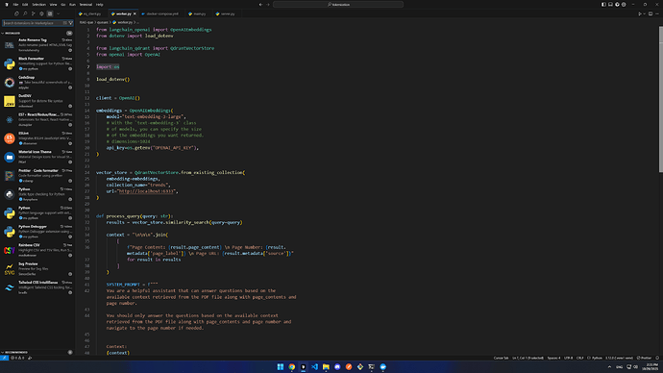The image size is (663, 373).
Task: Open the Python Debugger extension entry
Action: (x=37, y=232)
